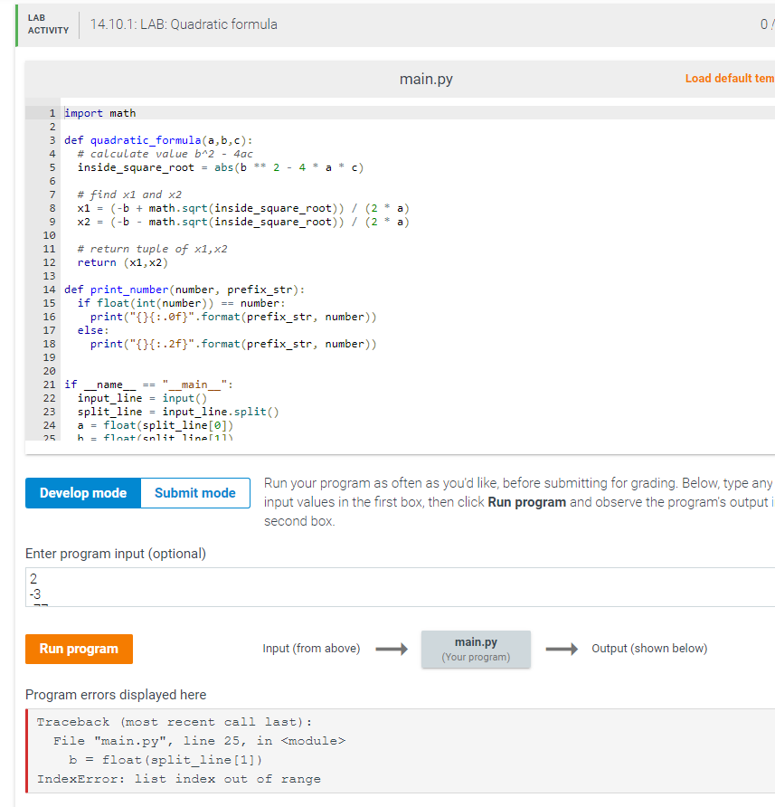This screenshot has width=775, height=807.
Task: Click the main.py editor tab header
Action: [x=425, y=79]
